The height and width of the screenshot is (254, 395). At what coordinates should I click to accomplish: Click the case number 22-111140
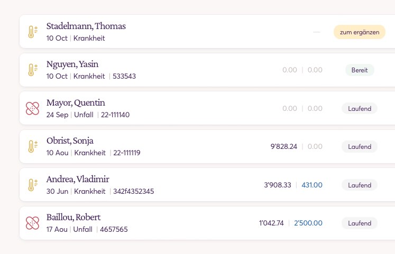pyautogui.click(x=115, y=115)
